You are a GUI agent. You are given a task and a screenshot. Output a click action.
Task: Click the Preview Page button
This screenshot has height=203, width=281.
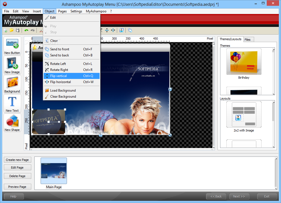click(x=17, y=187)
